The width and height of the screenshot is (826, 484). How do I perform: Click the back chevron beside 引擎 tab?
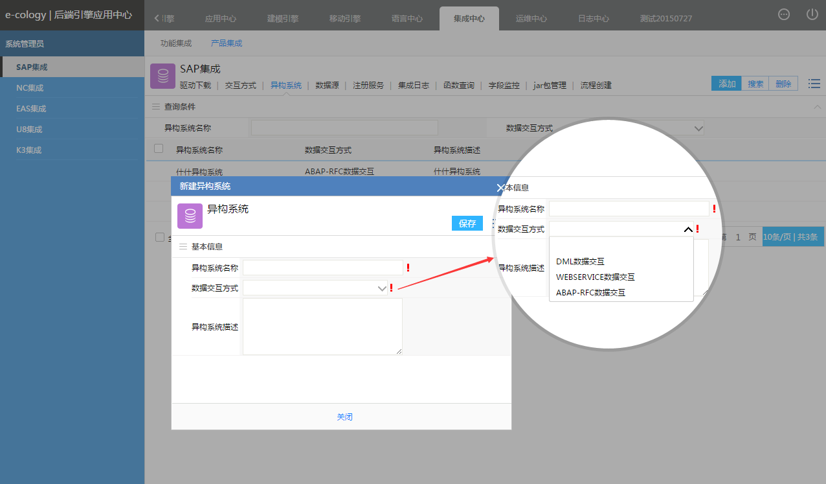point(157,19)
